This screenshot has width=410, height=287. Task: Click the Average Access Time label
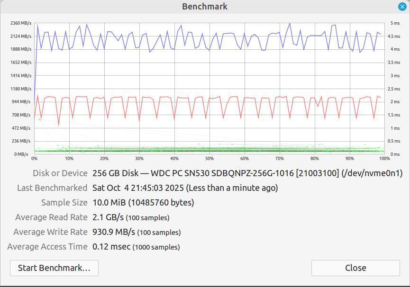(x=47, y=247)
